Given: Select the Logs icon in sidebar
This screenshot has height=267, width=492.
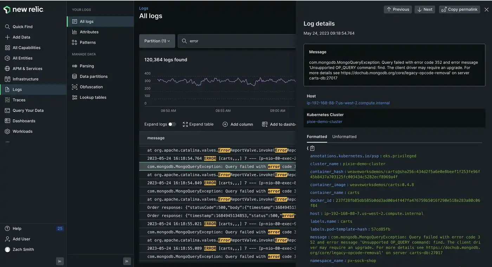Looking at the screenshot, I should (x=7, y=90).
